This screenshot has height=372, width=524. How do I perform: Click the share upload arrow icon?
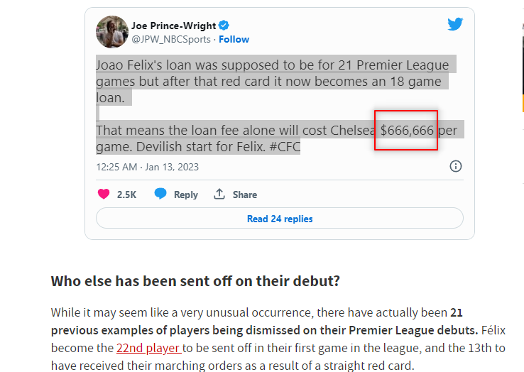coord(219,194)
